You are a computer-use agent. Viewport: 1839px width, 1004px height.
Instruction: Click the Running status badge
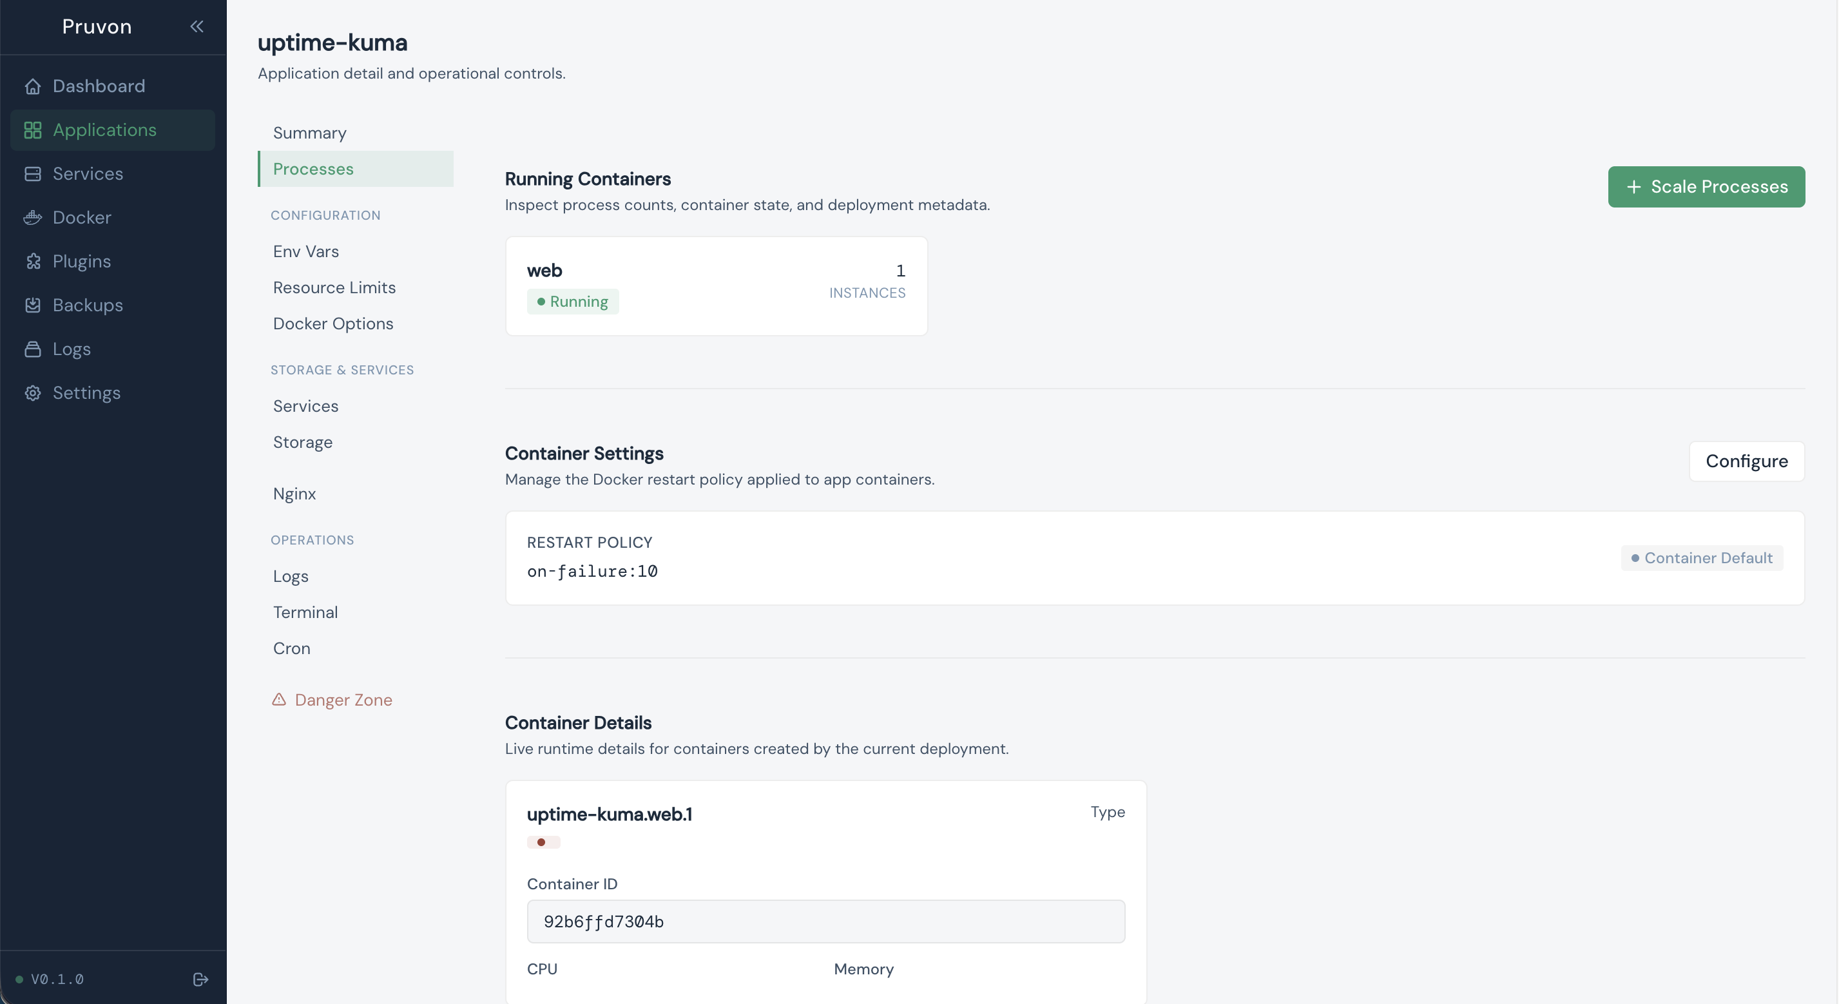click(x=573, y=302)
